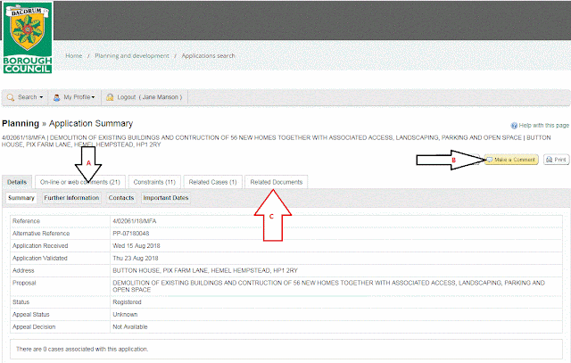Select the Summary sub-tab
This screenshot has height=363, width=571.
tap(21, 198)
